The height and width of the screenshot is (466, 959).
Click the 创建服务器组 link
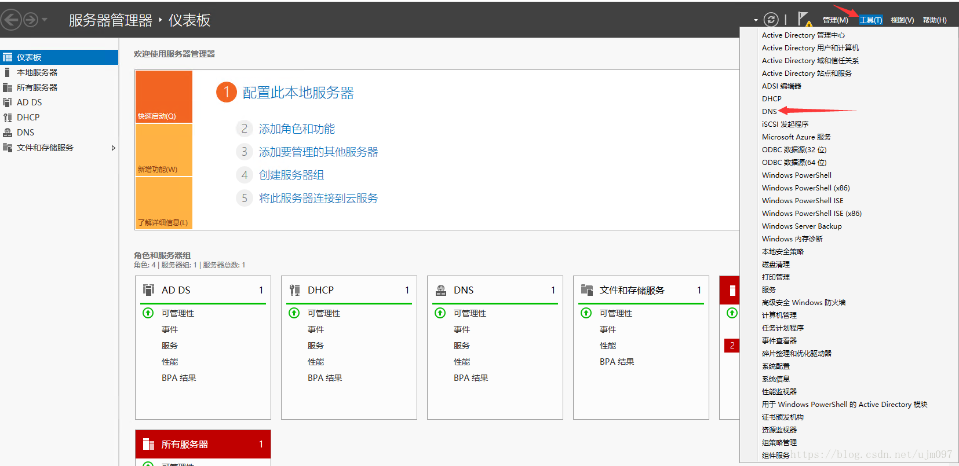point(291,175)
